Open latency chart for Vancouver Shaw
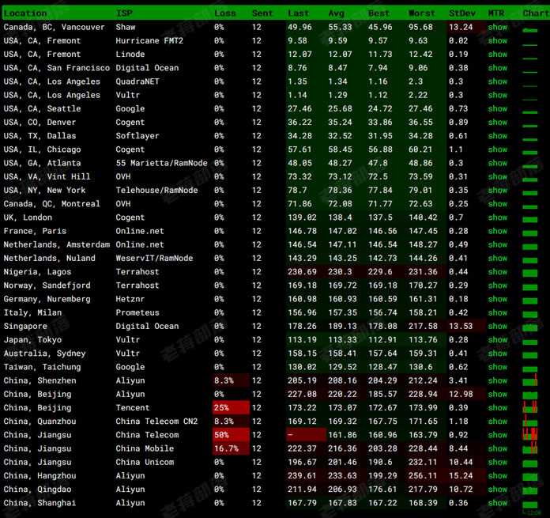Viewport: 550px width, 518px height. (530, 30)
